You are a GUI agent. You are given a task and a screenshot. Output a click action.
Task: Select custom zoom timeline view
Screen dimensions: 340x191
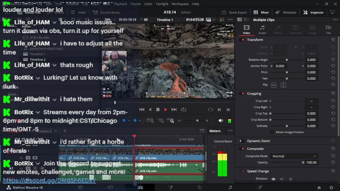point(170,121)
